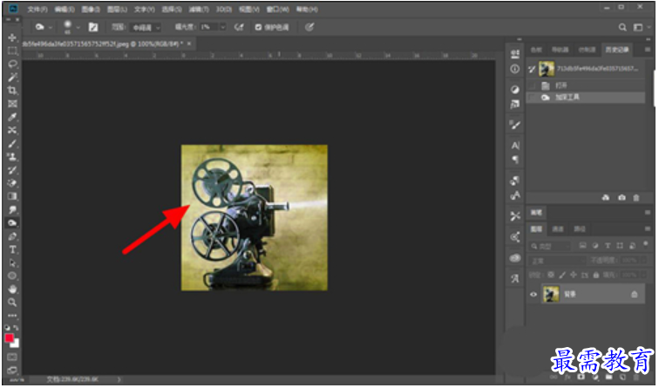The width and height of the screenshot is (659, 388).
Task: Open the History panel menu button
Action: tap(648, 50)
